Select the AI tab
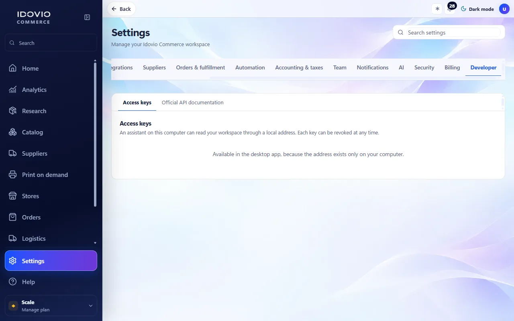The width and height of the screenshot is (514, 321). 401,67
